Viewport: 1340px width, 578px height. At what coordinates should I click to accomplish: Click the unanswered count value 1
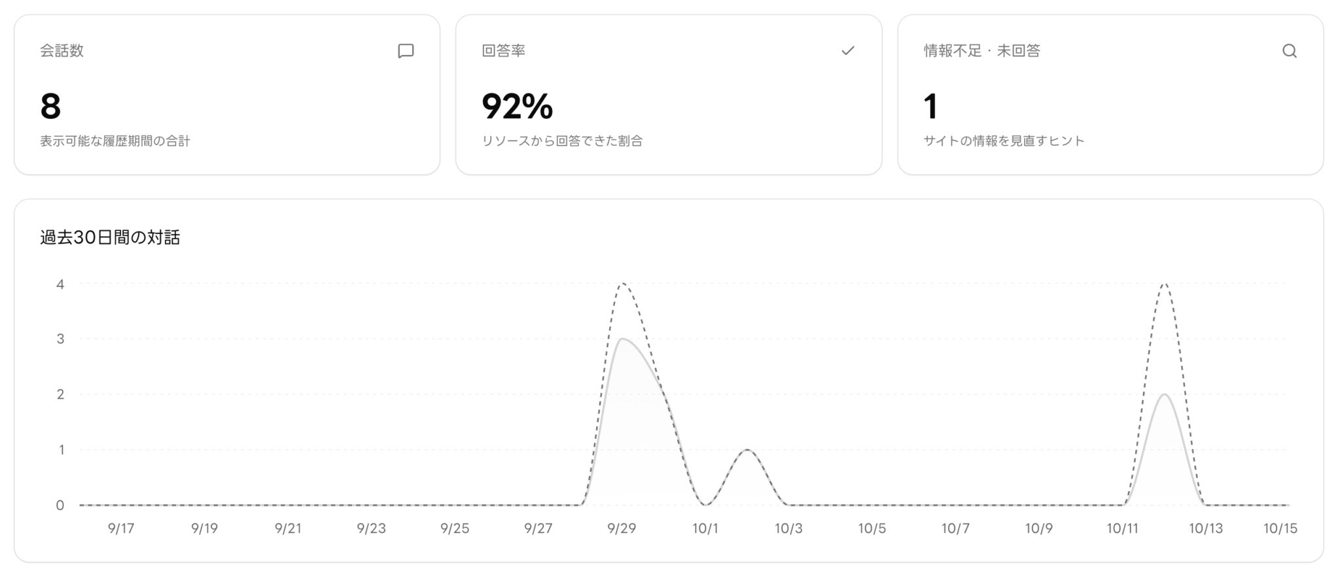coord(931,107)
